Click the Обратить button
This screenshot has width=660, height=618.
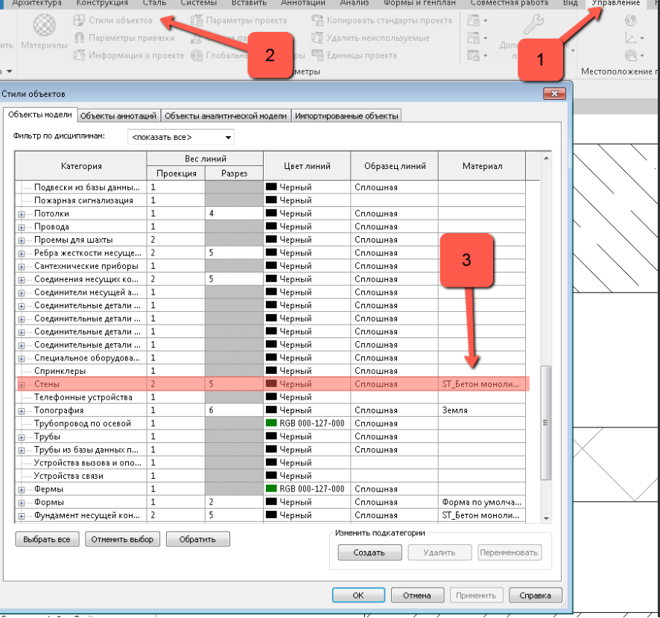tap(198, 539)
